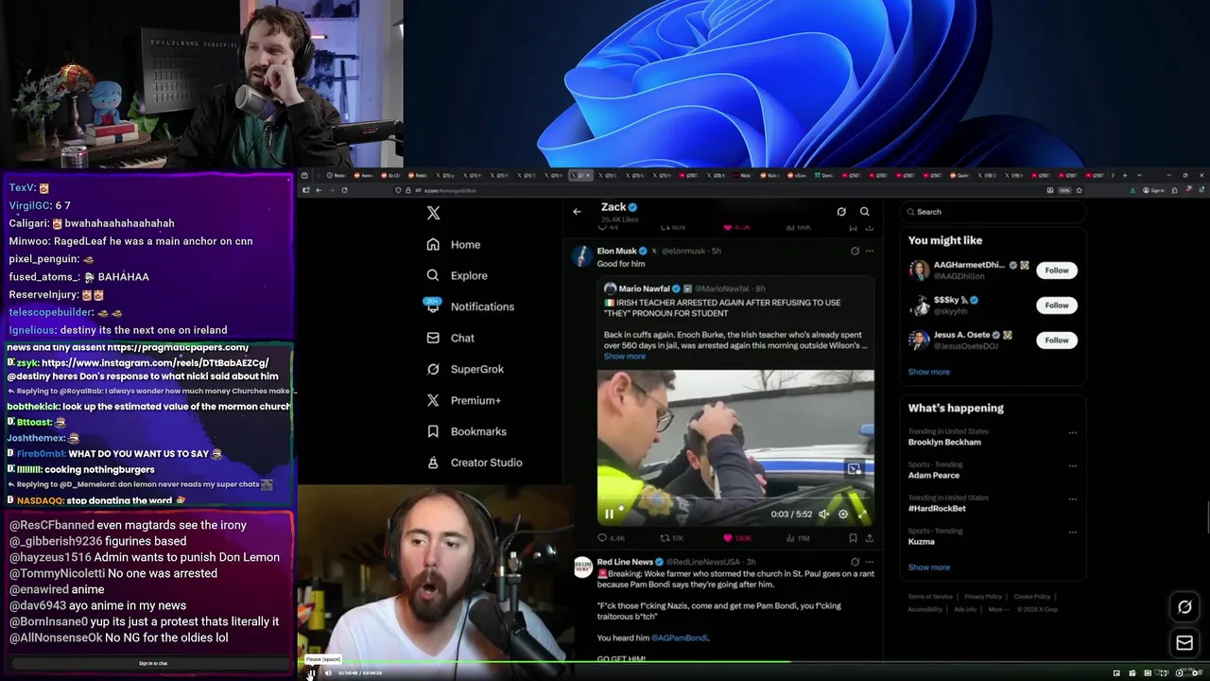The height and width of the screenshot is (681, 1210).
Task: Click Show more under What's happening
Action: click(928, 567)
